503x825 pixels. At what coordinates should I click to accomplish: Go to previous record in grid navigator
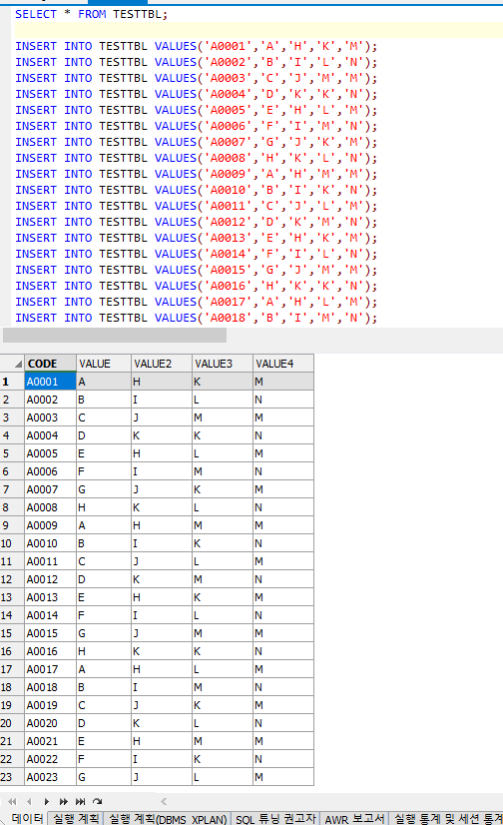(x=29, y=801)
